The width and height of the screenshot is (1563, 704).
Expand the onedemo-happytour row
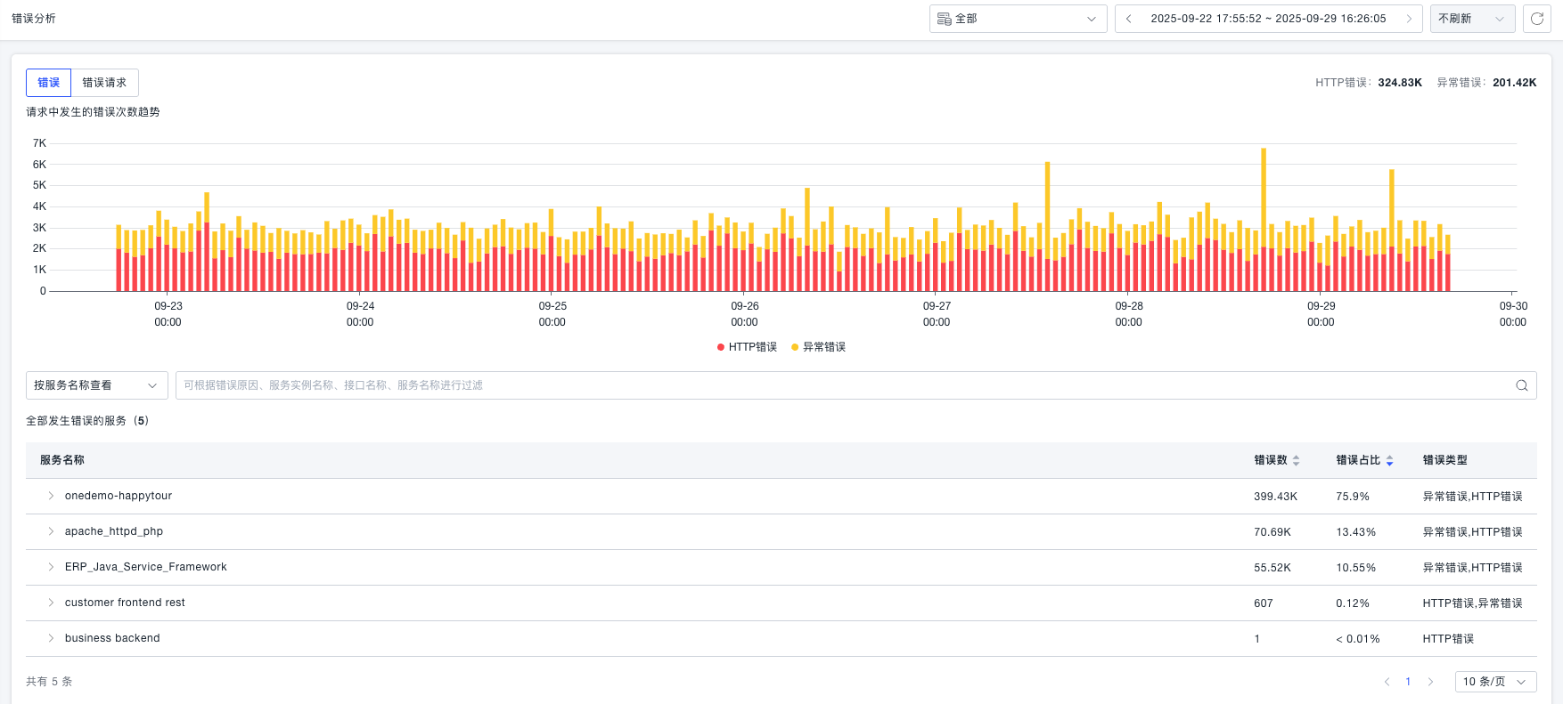[51, 496]
